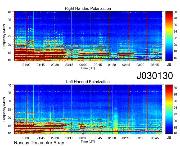This screenshot has height=146, width=180.
Task: Click the 'Time (UT)' label under the top plot
Action: [x=88, y=68]
